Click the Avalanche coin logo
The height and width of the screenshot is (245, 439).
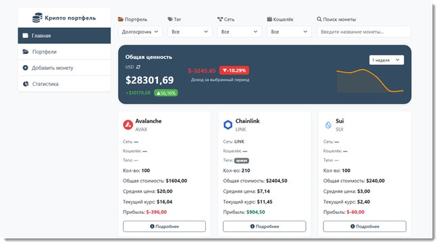pos(128,125)
